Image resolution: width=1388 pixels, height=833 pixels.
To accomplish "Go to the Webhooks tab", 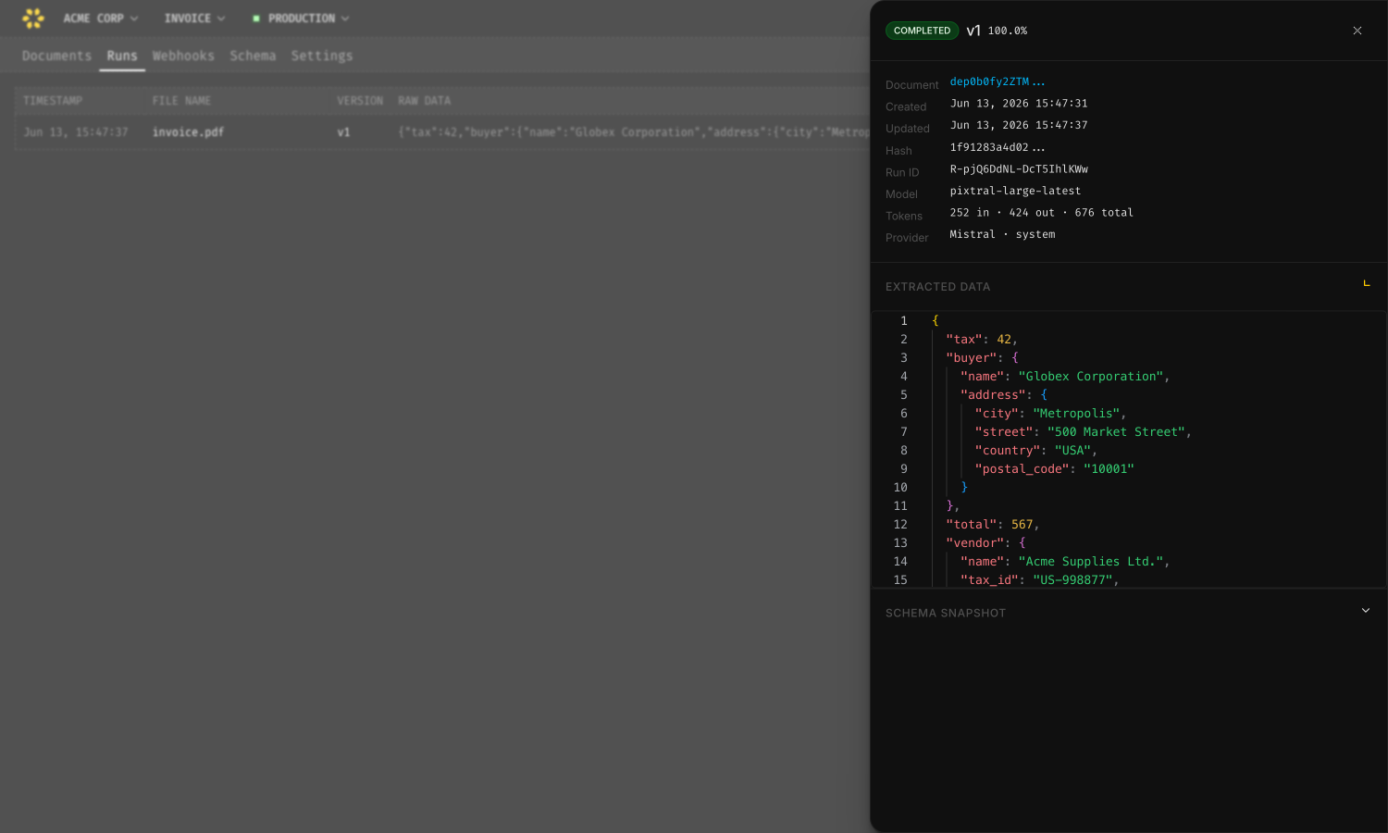I will tap(183, 56).
